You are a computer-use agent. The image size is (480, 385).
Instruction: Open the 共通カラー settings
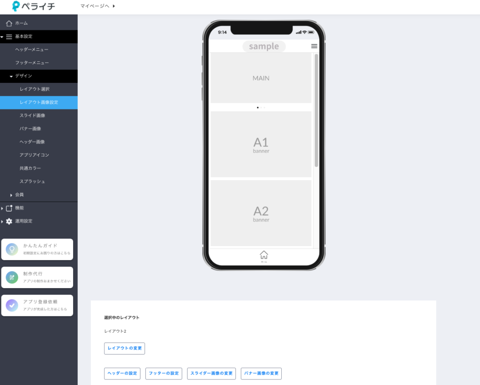click(x=30, y=168)
